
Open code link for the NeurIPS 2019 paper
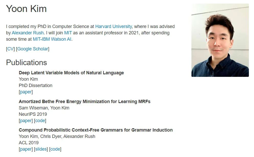tap(40, 121)
